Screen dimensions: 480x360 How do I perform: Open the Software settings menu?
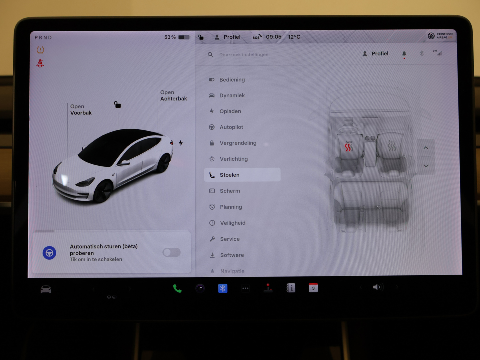231,255
